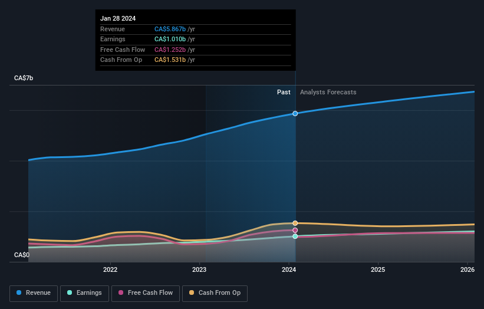This screenshot has width=484, height=309.
Task: Click the CA$0 y-axis label
Action: [22, 255]
